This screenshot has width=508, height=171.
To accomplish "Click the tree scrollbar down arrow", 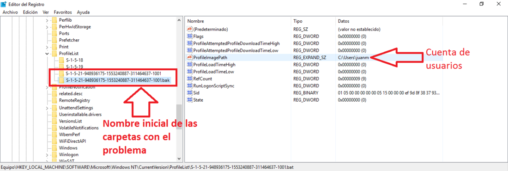I will click(x=179, y=159).
